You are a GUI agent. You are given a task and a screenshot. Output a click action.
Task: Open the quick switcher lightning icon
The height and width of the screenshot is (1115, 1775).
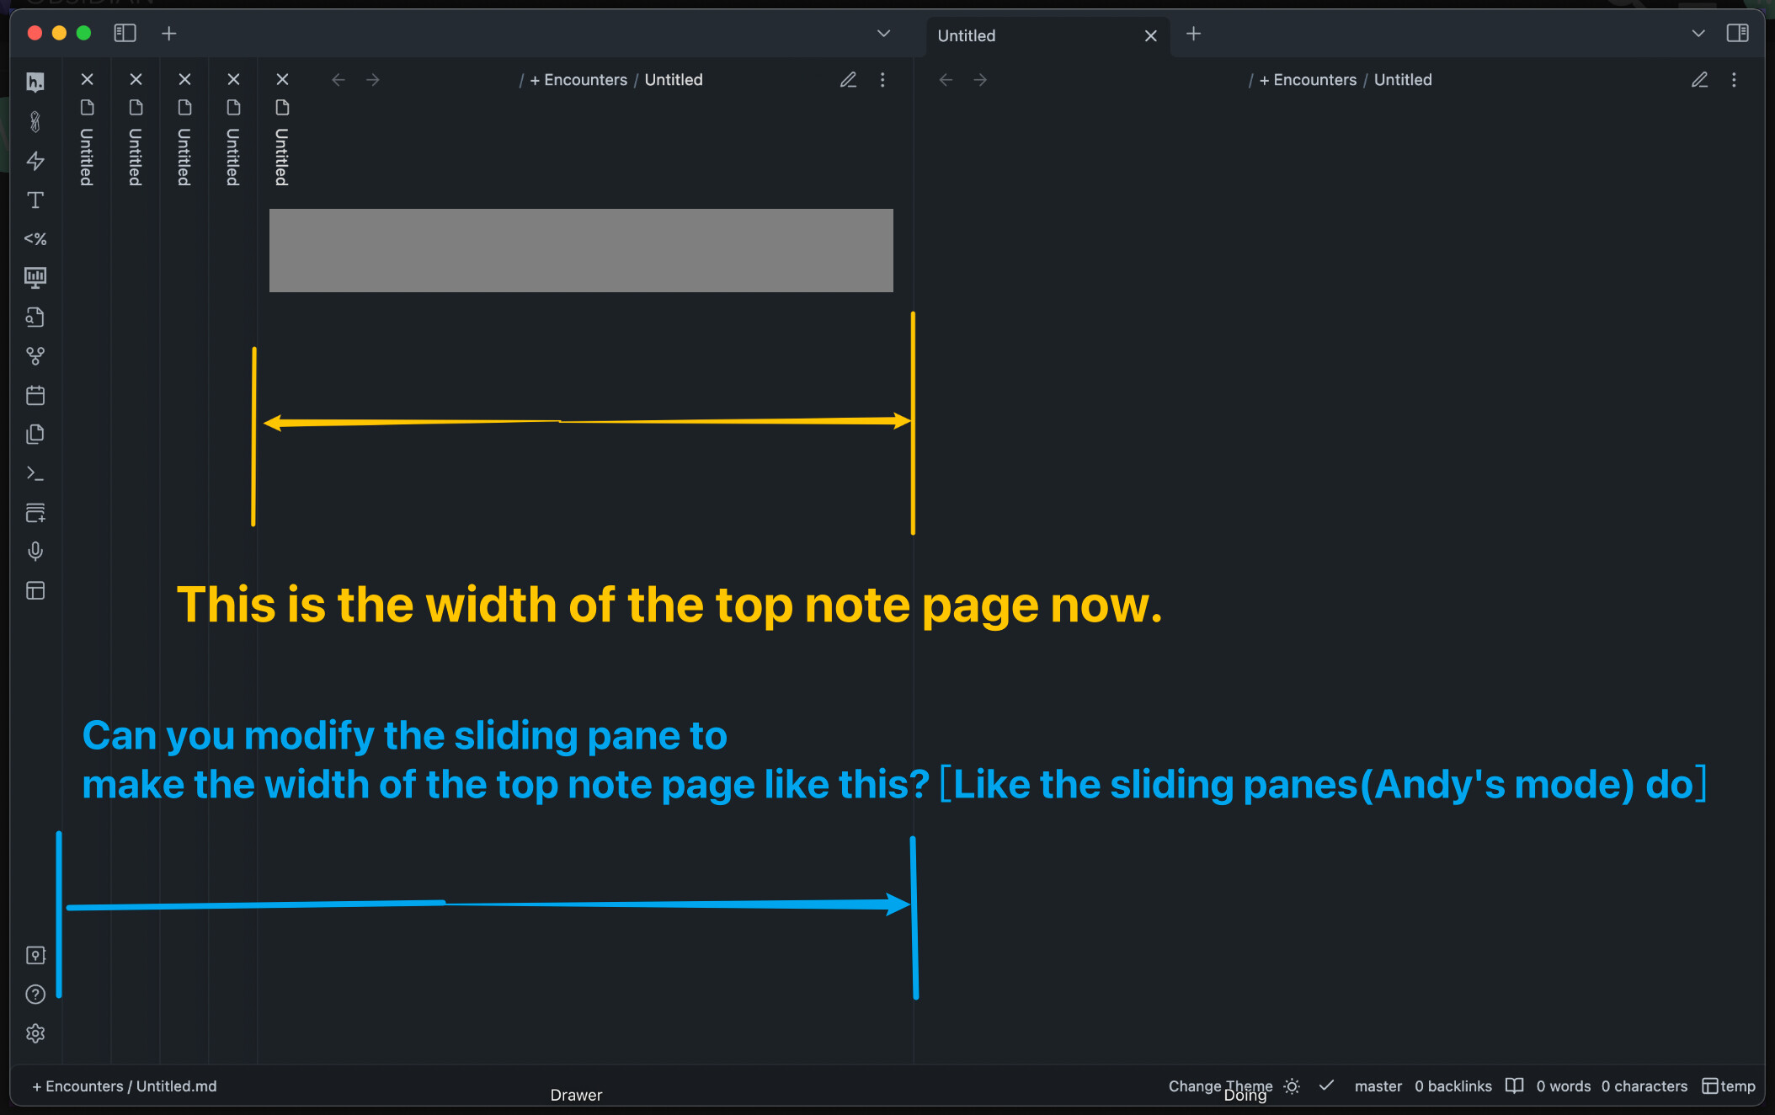coord(35,161)
